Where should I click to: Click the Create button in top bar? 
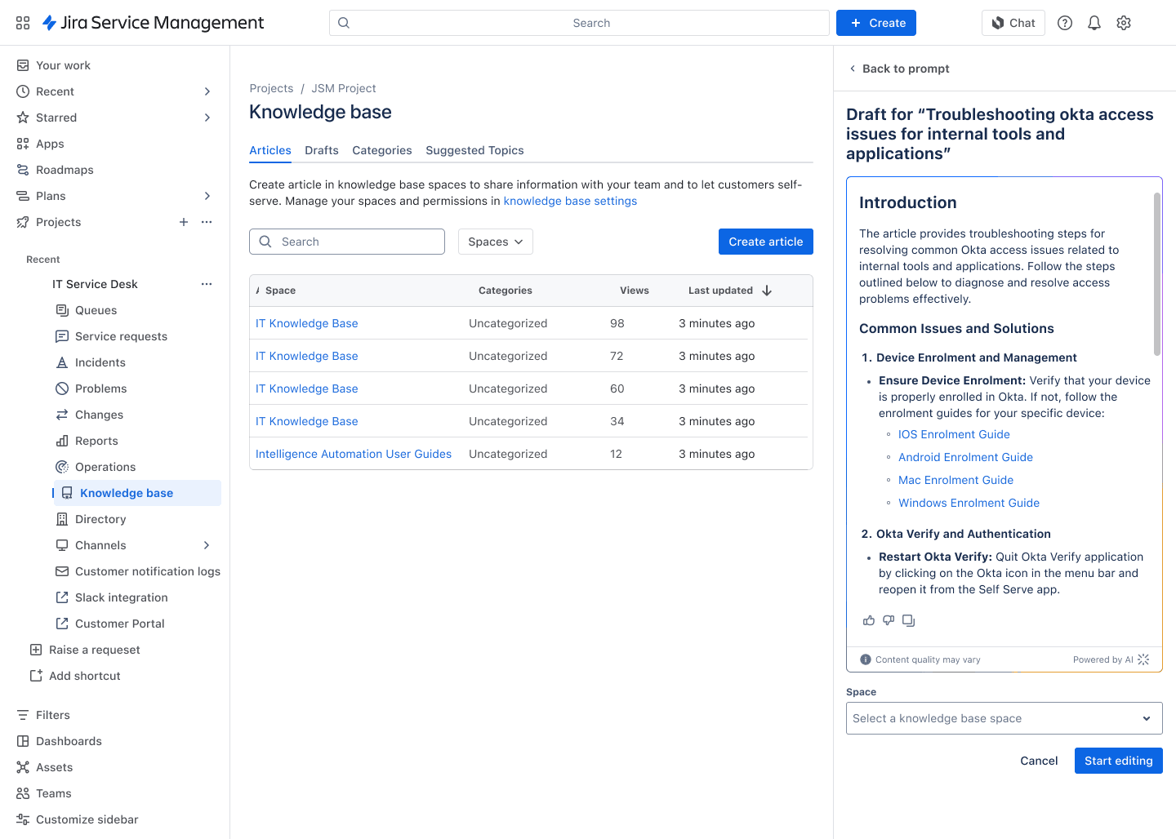(876, 23)
